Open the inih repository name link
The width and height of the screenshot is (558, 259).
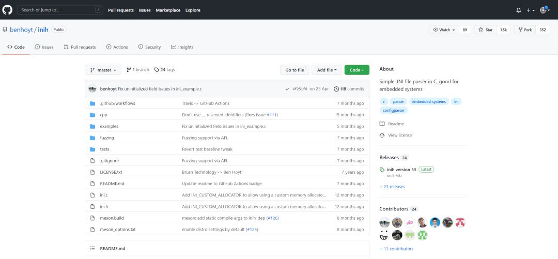click(x=43, y=30)
